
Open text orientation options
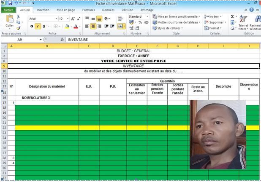tap(107, 19)
